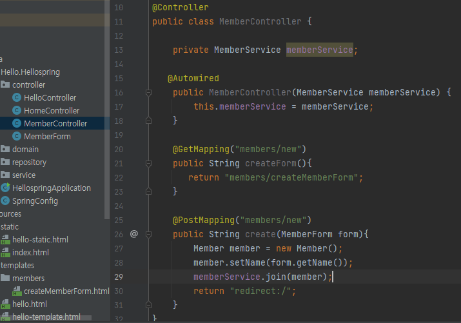Click "new Member()" on line 27
This screenshot has width=461, height=323.
tap(306, 249)
